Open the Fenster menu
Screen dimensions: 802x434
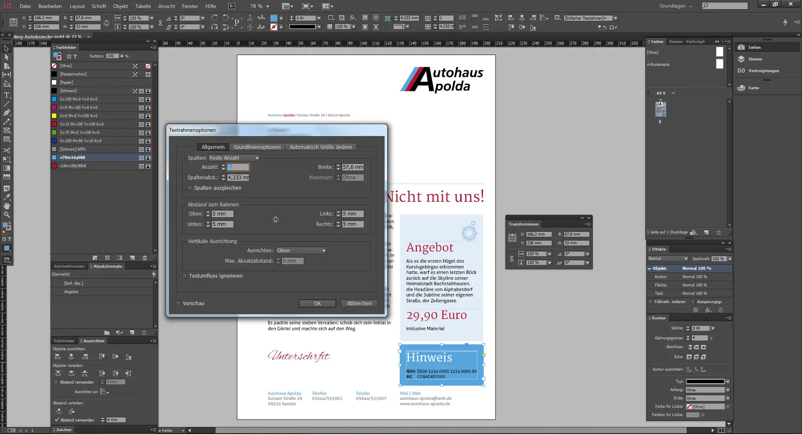pos(190,6)
